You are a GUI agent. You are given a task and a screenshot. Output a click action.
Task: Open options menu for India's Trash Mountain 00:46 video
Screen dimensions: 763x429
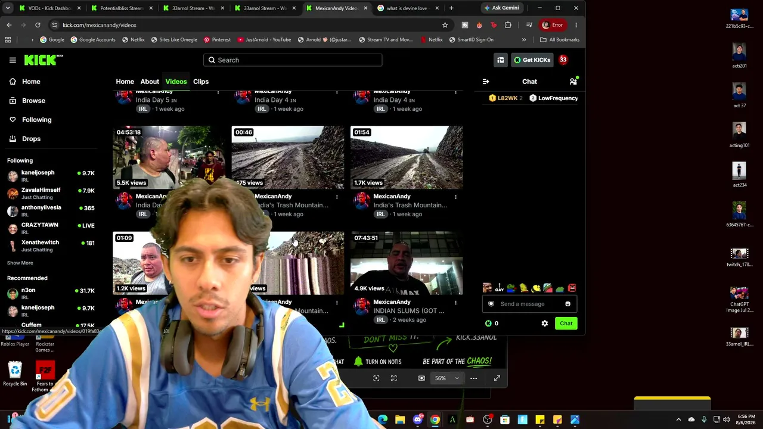pos(337,197)
